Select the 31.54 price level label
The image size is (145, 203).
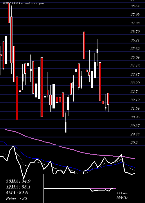tap(135, 108)
